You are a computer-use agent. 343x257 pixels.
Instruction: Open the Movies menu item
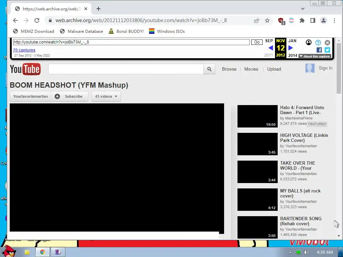click(251, 69)
